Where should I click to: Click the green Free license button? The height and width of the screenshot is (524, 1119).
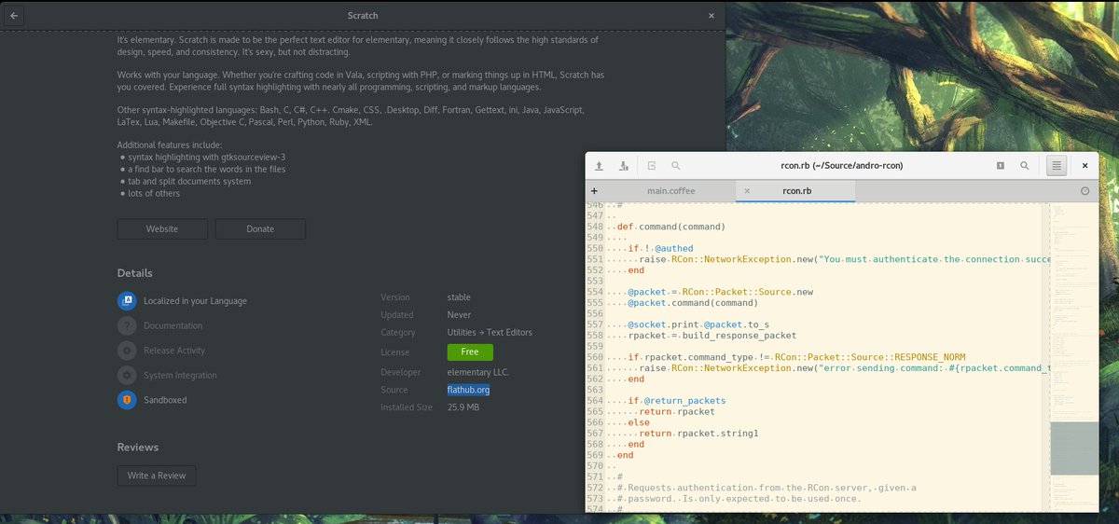click(470, 352)
